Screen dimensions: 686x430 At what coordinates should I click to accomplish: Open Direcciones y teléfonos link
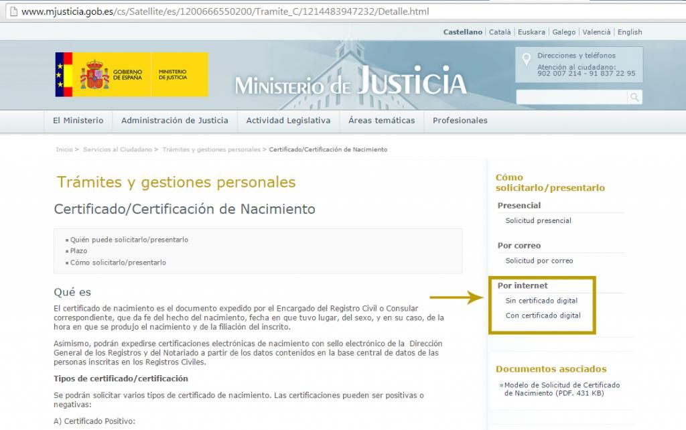(576, 56)
